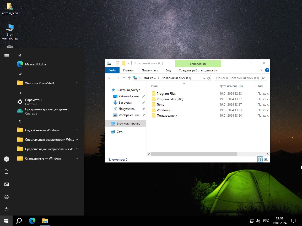The image size is (302, 226).
Task: Go up one folder level arrow
Action: pos(129,78)
